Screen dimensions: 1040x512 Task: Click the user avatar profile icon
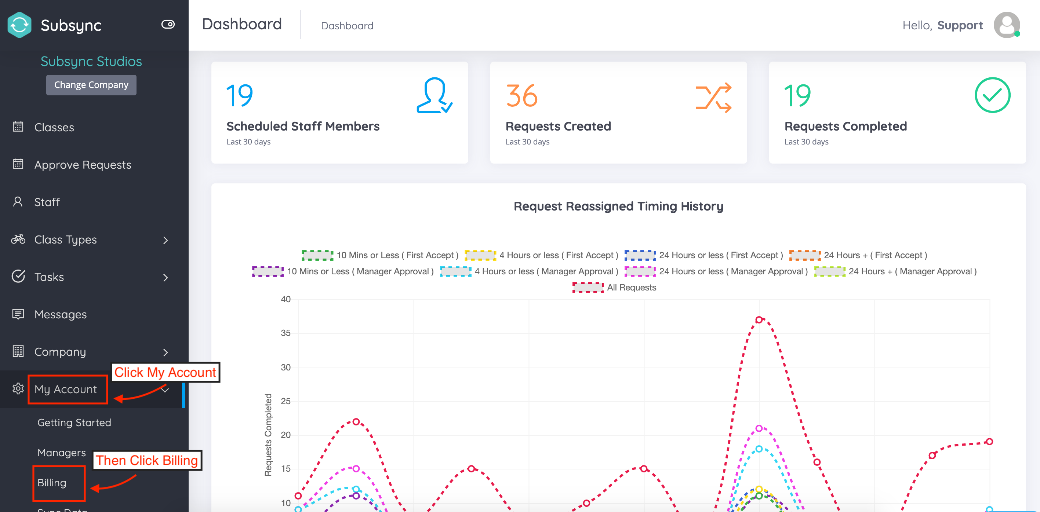click(1007, 25)
